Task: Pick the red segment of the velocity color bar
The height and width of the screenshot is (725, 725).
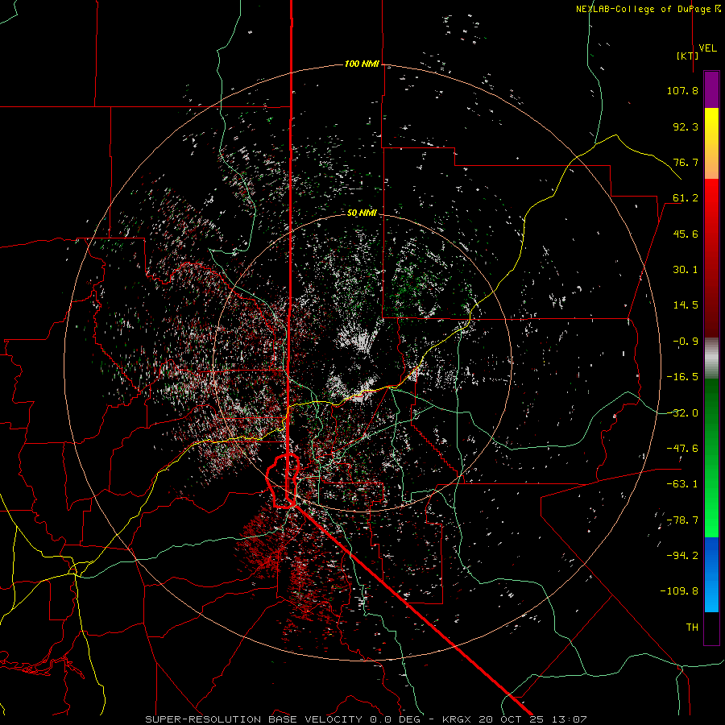Action: tap(711, 258)
